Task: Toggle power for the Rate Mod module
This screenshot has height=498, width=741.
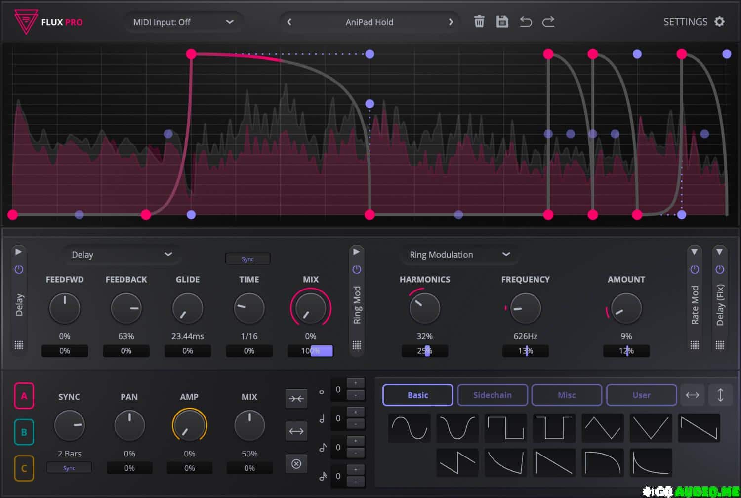Action: (x=695, y=269)
